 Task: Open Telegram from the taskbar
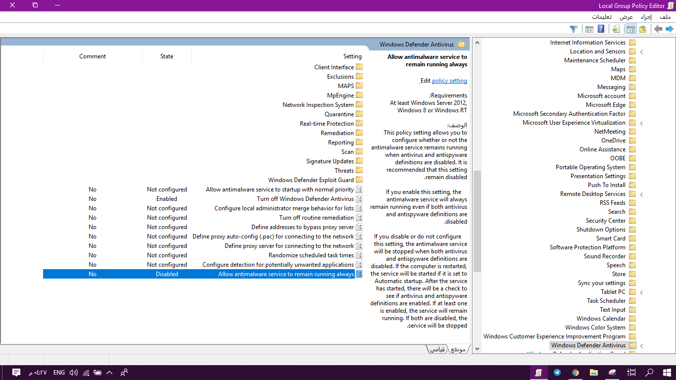557,373
